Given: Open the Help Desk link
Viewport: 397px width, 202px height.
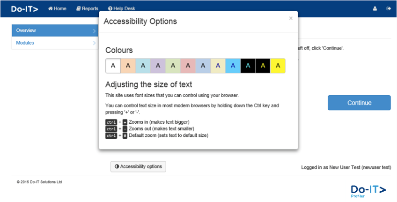Looking at the screenshot, I should click(x=121, y=8).
